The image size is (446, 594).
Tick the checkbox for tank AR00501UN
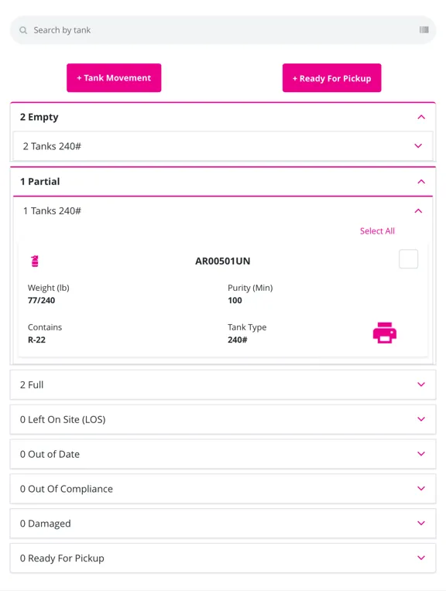click(409, 259)
